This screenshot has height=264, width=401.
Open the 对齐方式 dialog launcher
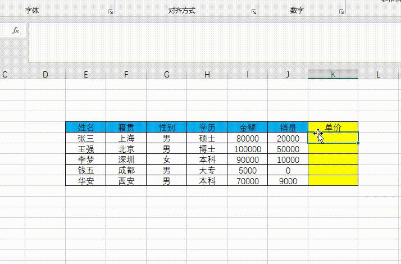pyautogui.click(x=254, y=12)
